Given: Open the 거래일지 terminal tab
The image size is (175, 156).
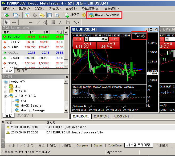Looking at the screenshot, I should point(162,145).
